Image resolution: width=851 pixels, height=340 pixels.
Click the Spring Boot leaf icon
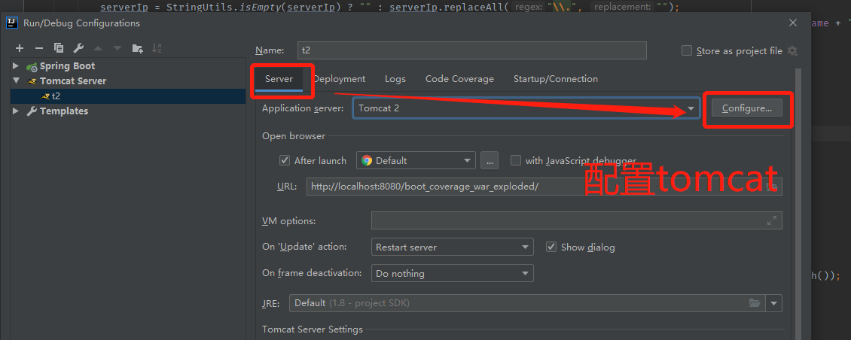[x=32, y=66]
